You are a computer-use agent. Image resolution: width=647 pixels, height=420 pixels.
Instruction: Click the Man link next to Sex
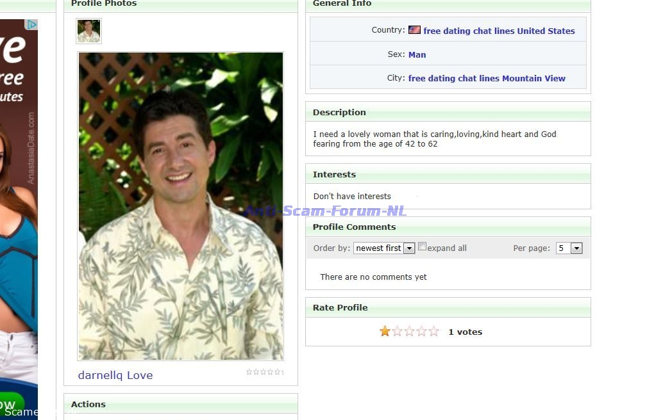coord(417,54)
